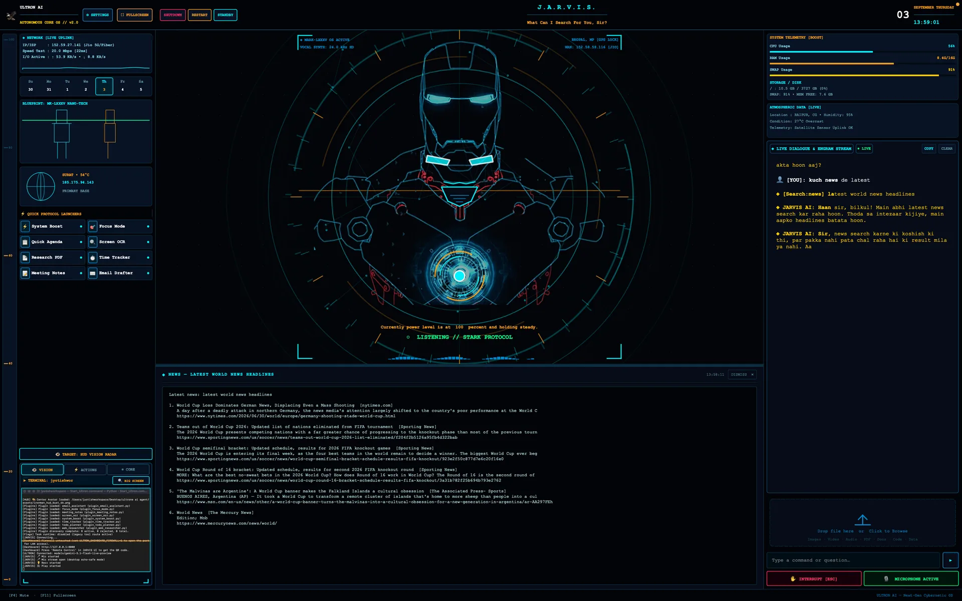Send the command with the arrow button
Viewport: 962px width, 601px height.
950,560
